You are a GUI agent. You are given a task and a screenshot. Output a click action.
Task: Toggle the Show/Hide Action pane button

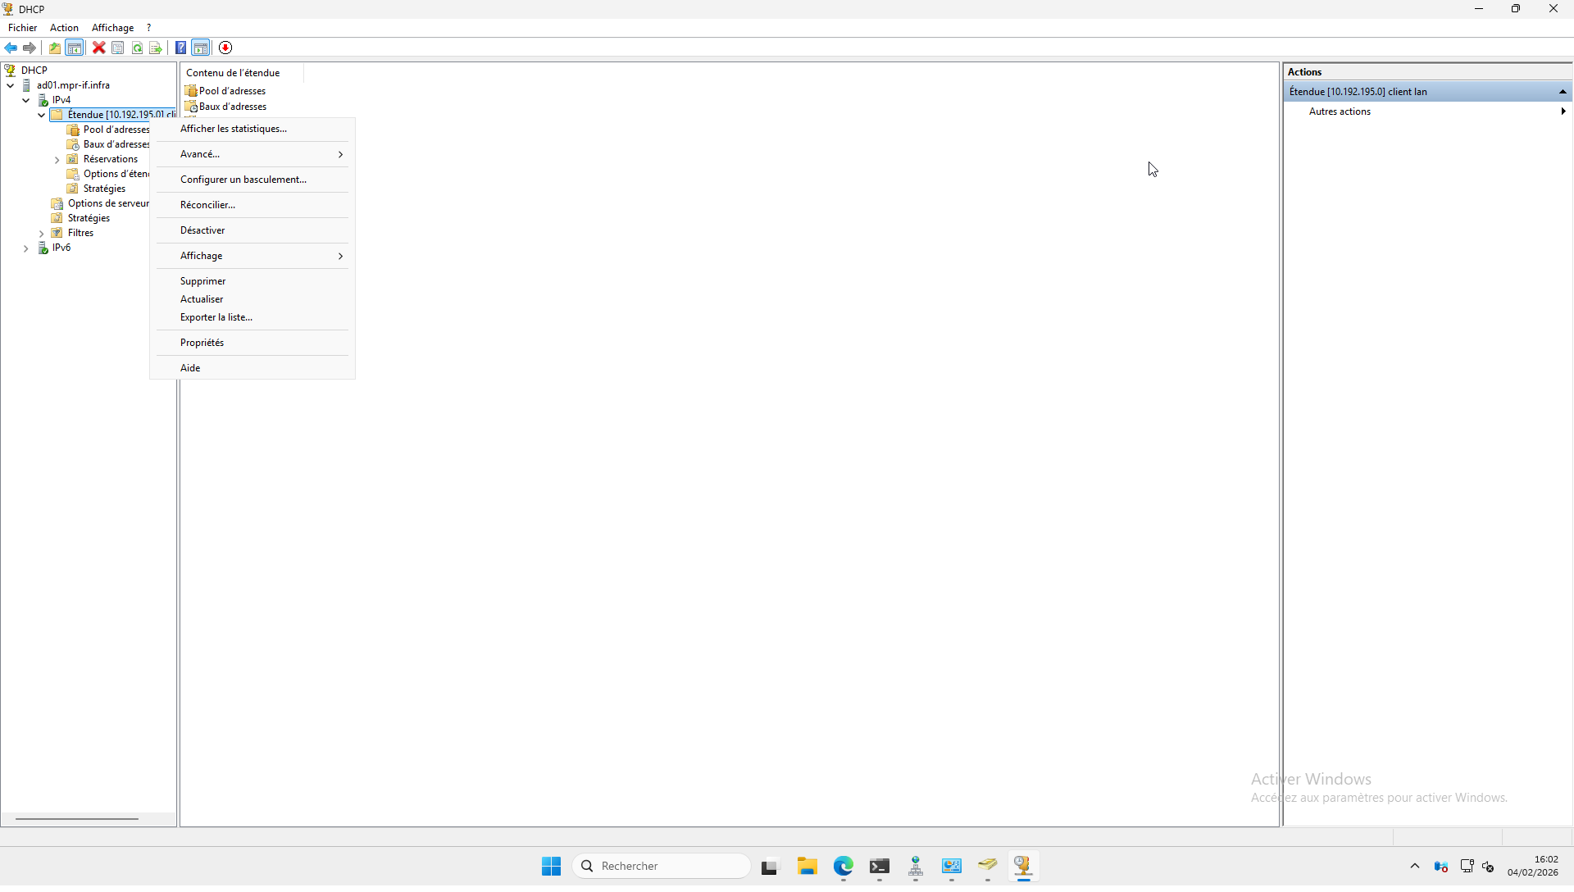tap(201, 48)
